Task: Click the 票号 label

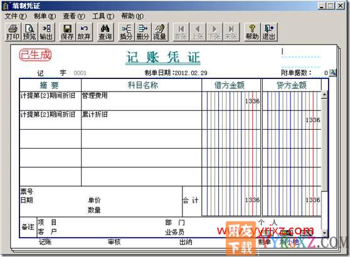Action: point(27,191)
